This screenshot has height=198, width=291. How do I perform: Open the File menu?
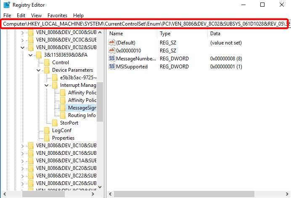coord(7,16)
